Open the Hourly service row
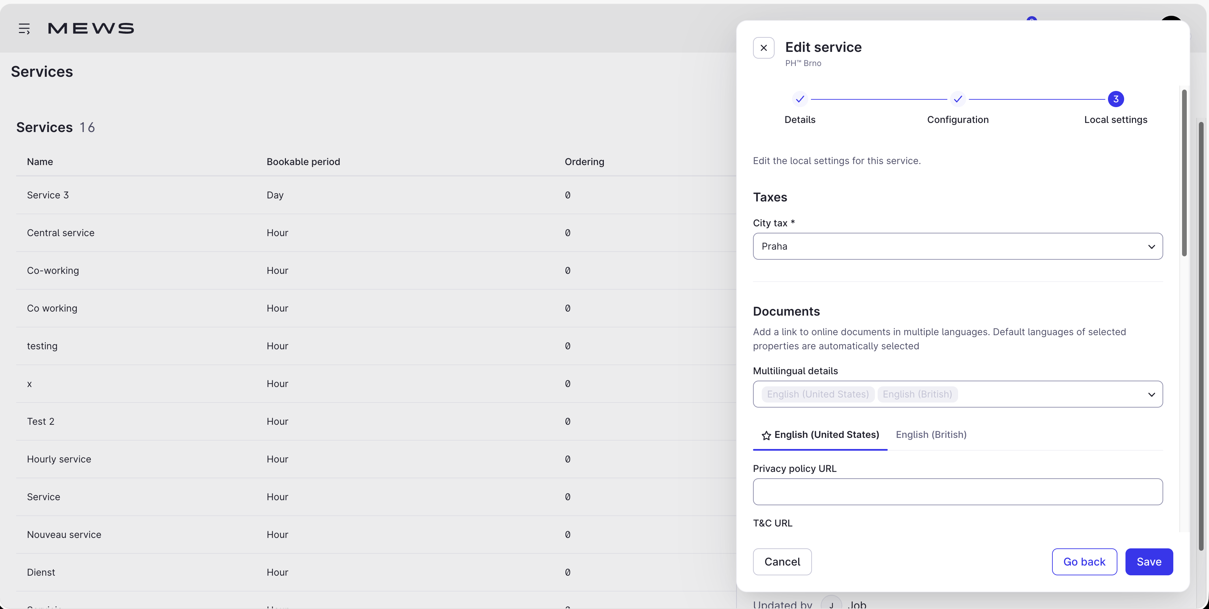This screenshot has width=1209, height=609. point(375,459)
